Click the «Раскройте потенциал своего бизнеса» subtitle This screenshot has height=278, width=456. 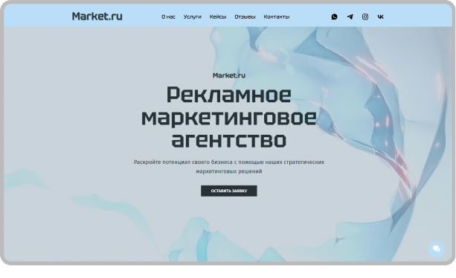click(229, 167)
